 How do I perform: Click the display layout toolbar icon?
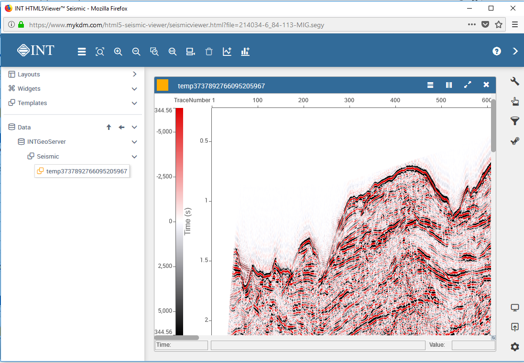[x=190, y=52]
